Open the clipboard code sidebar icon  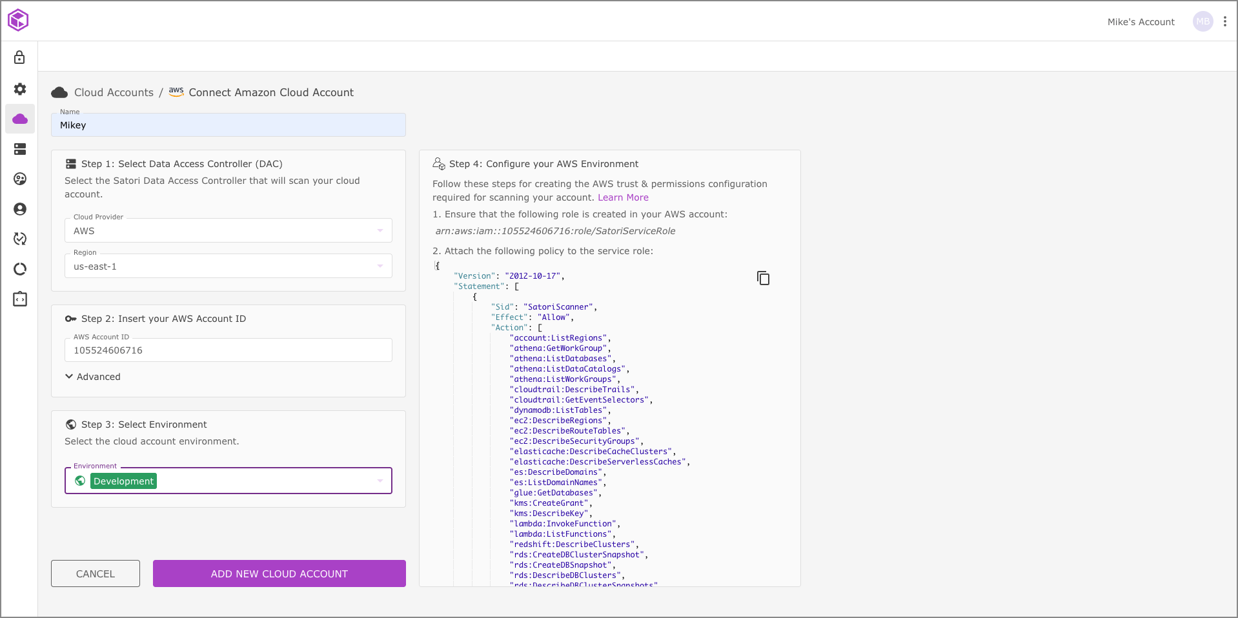click(20, 299)
